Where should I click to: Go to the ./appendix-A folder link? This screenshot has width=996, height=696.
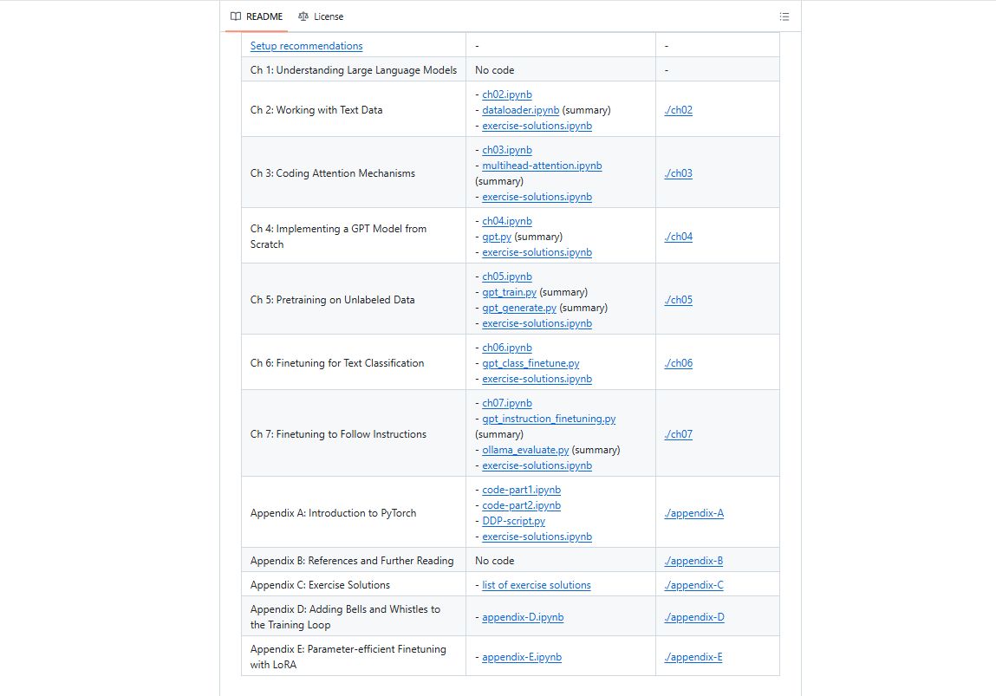(x=693, y=513)
